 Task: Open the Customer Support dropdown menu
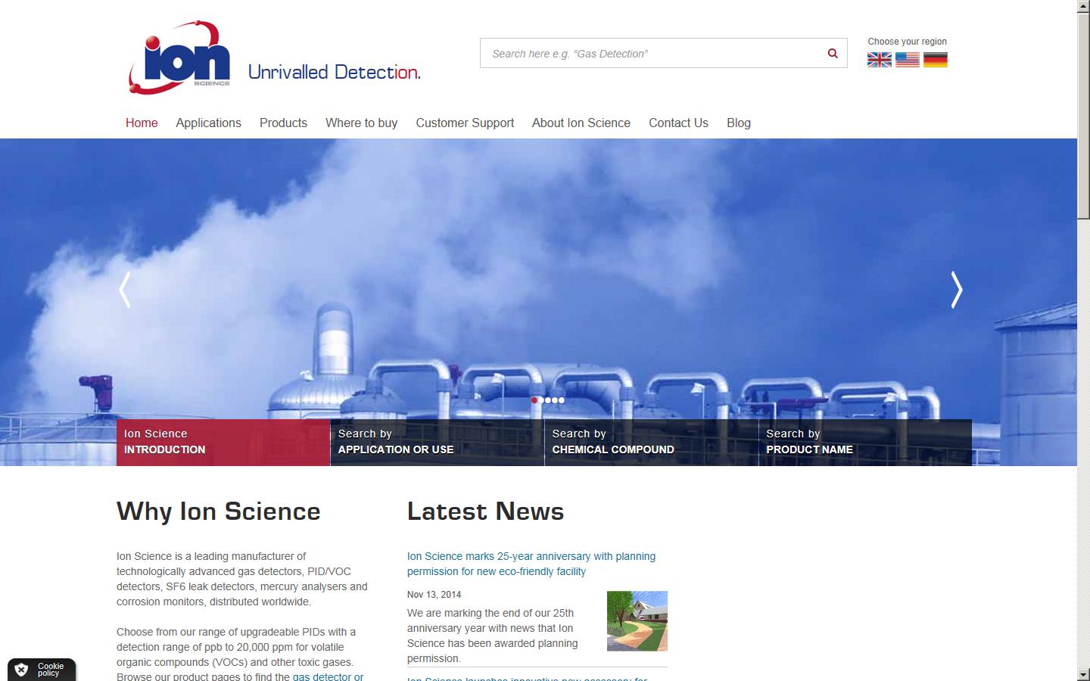tap(464, 123)
